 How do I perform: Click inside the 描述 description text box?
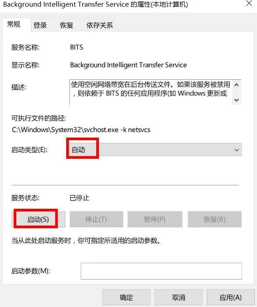coord(151,92)
